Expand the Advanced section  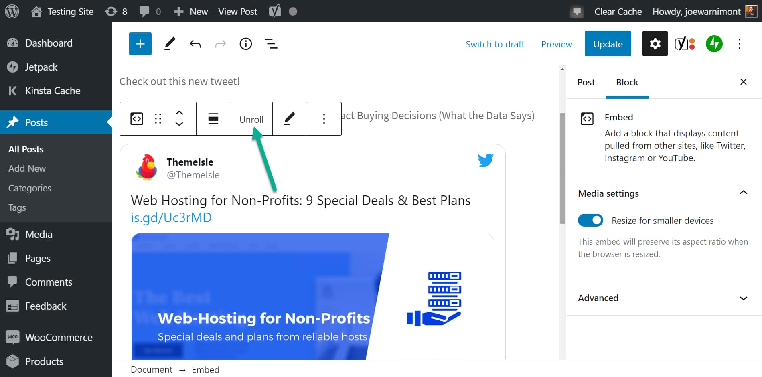744,298
